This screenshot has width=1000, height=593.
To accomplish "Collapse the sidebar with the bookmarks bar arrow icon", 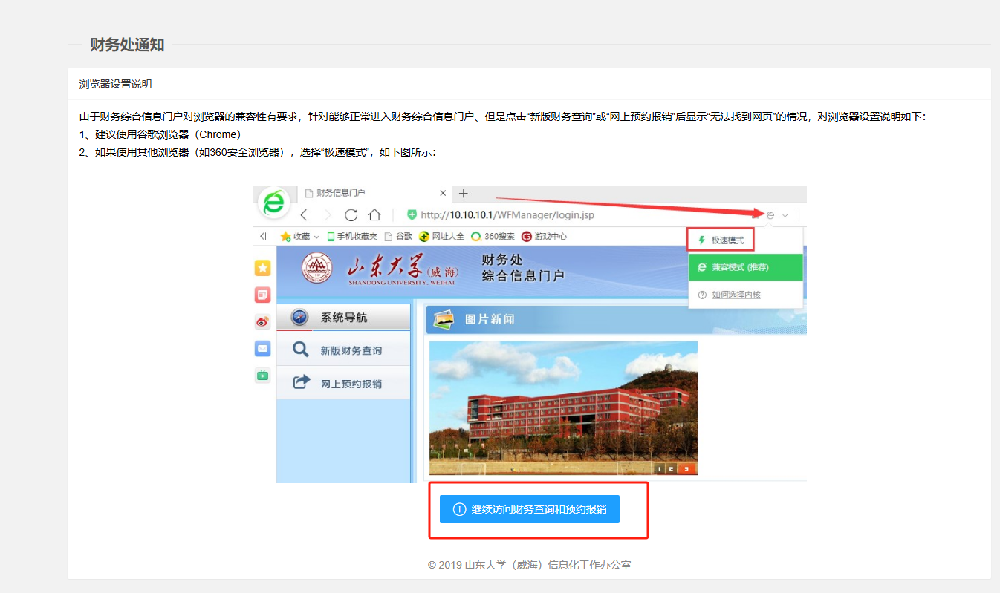I will click(x=263, y=236).
